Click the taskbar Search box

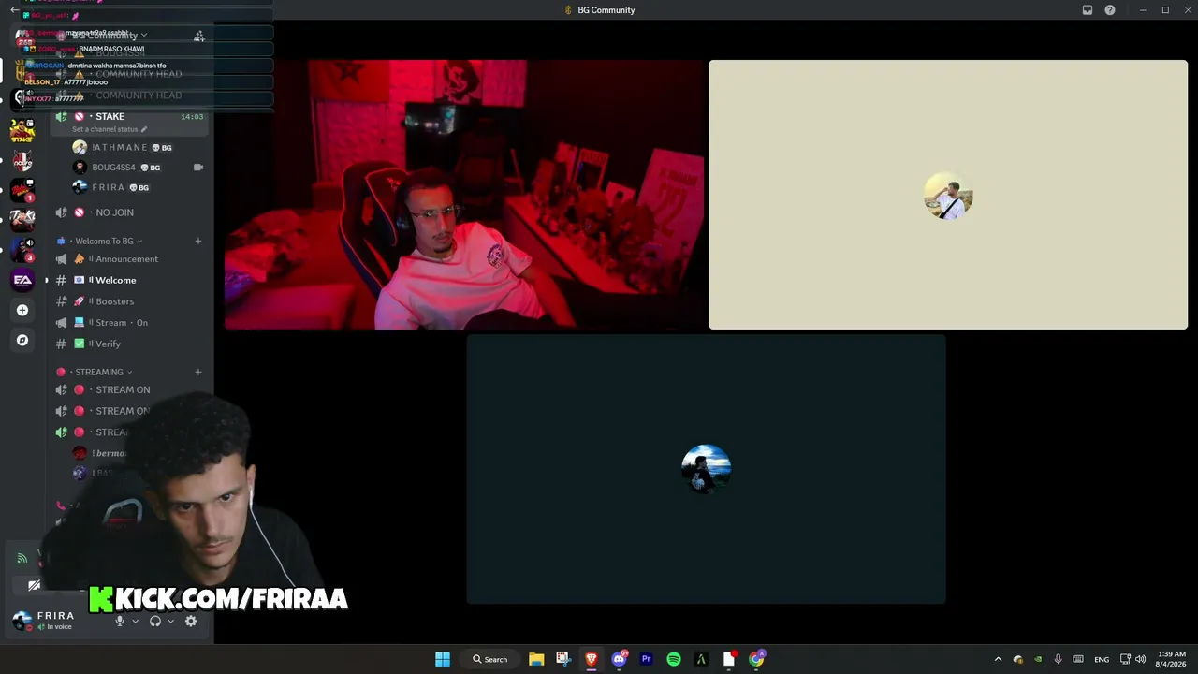[x=489, y=659]
